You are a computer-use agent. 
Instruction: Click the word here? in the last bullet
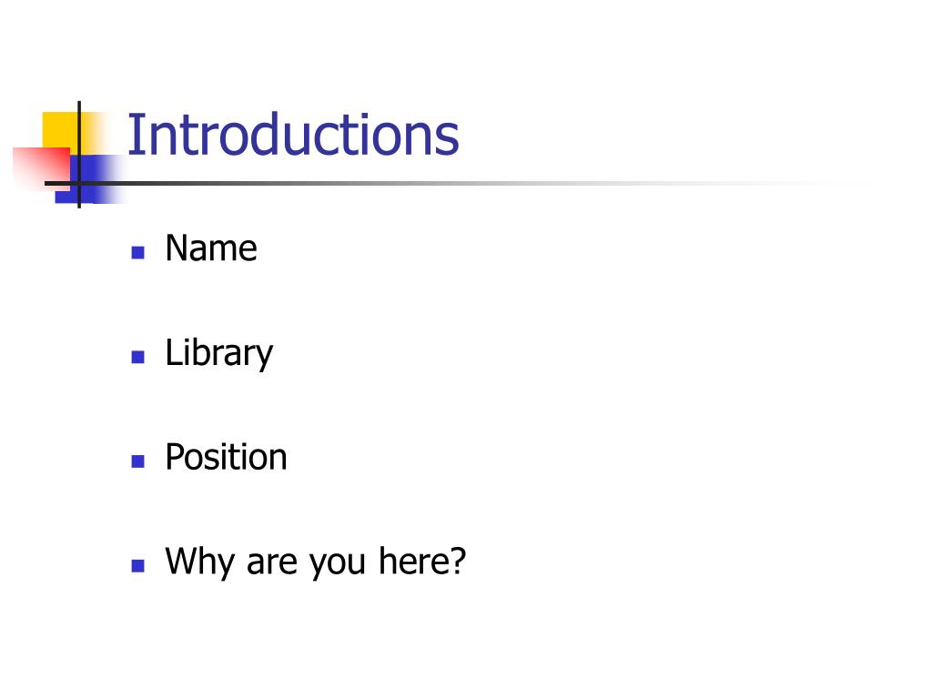422,561
